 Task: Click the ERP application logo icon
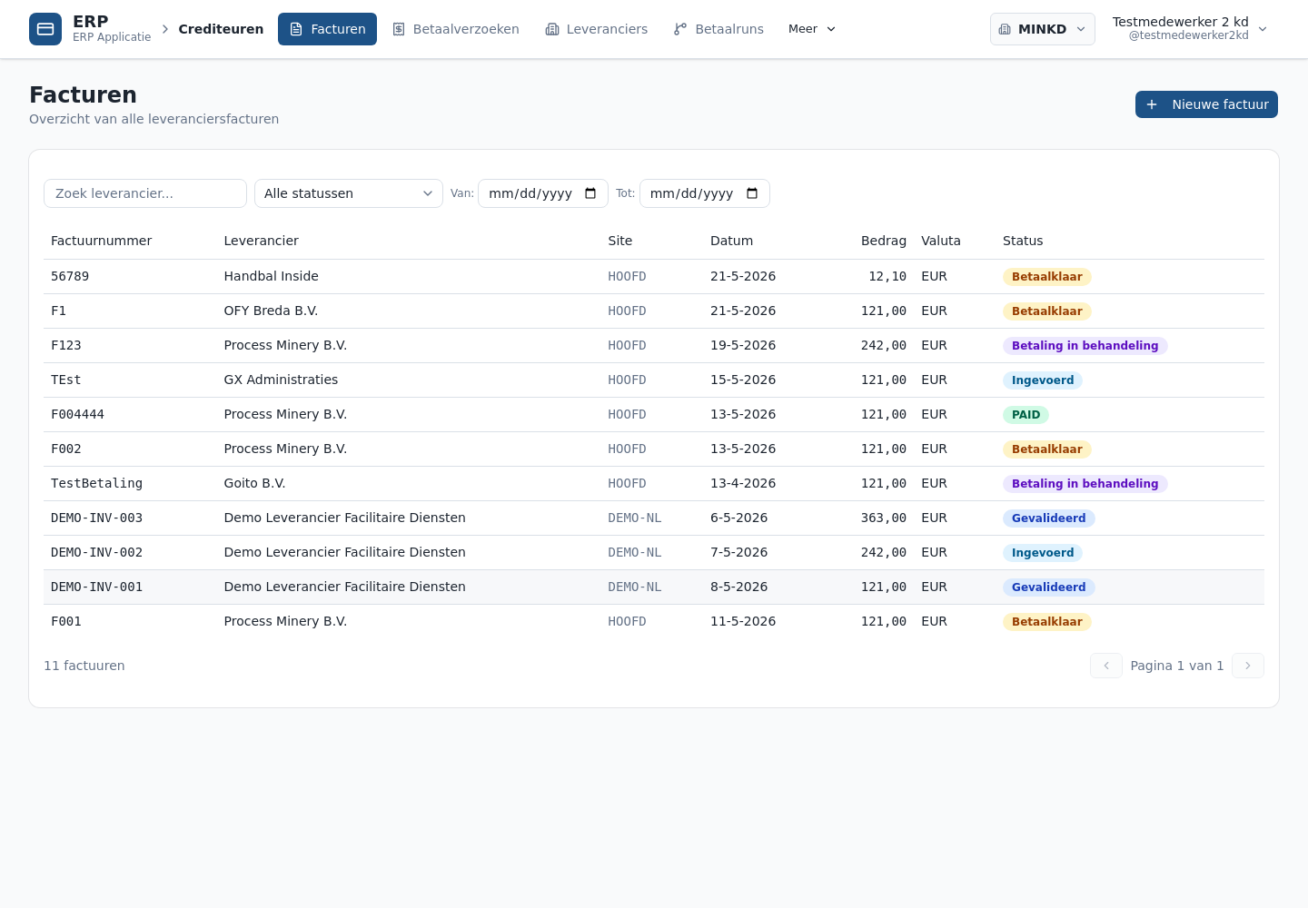[x=45, y=29]
